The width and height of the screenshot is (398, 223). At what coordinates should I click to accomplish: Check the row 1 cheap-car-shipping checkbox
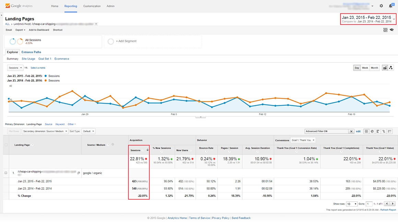[x=6, y=173]
